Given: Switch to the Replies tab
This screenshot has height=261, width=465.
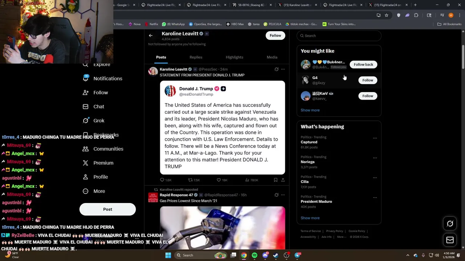Looking at the screenshot, I should (x=196, y=57).
